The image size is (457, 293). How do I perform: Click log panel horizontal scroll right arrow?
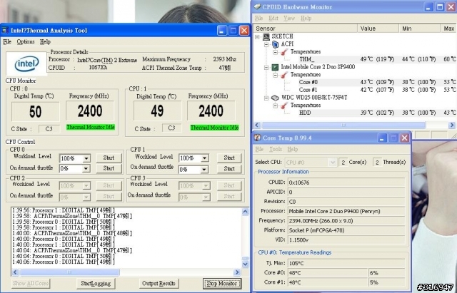pos(237,272)
